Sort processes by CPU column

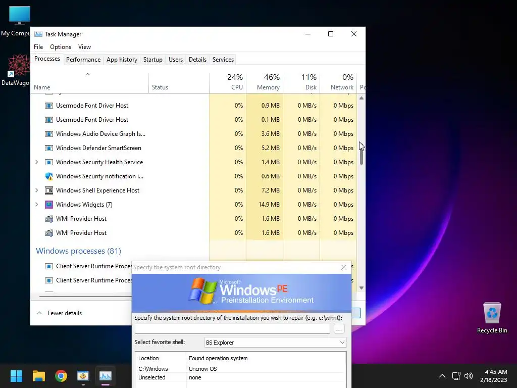pyautogui.click(x=228, y=82)
